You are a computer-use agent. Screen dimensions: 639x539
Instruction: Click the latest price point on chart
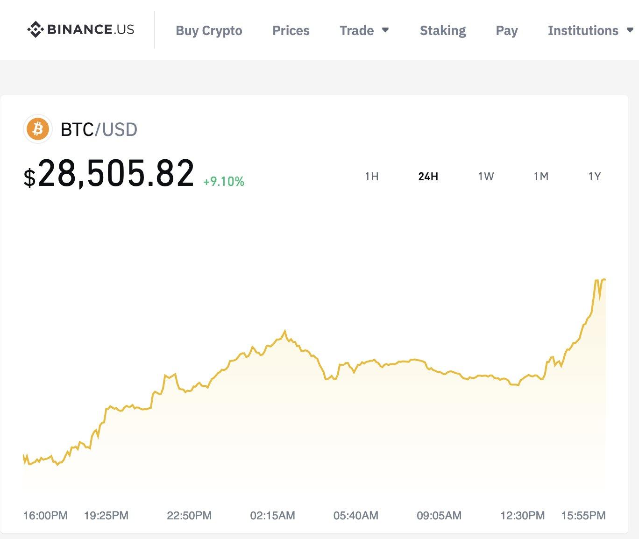pos(604,279)
